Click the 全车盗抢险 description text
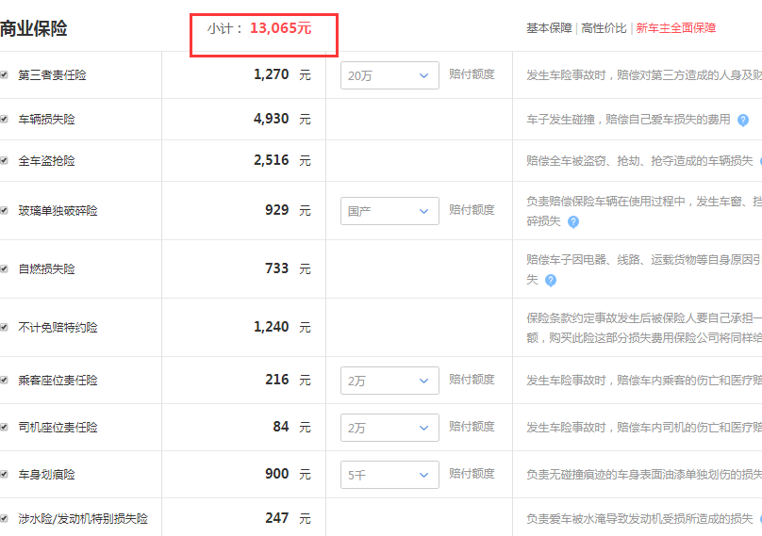Viewport: 762px width, 536px height. click(639, 161)
